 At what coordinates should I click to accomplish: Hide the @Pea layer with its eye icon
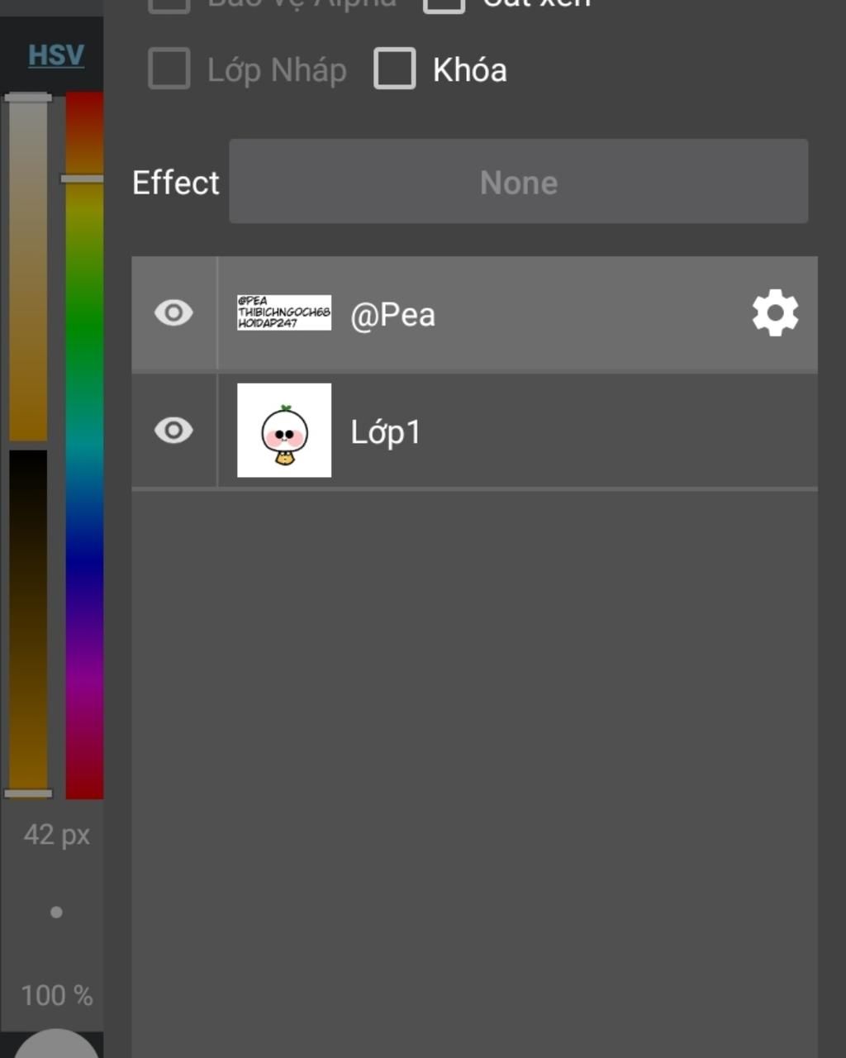[x=173, y=313]
